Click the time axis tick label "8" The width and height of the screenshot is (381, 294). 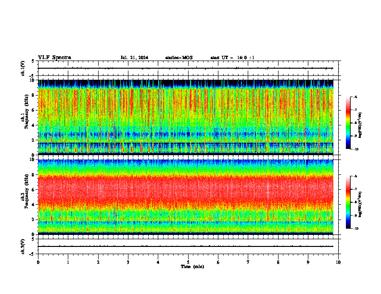[278, 262]
